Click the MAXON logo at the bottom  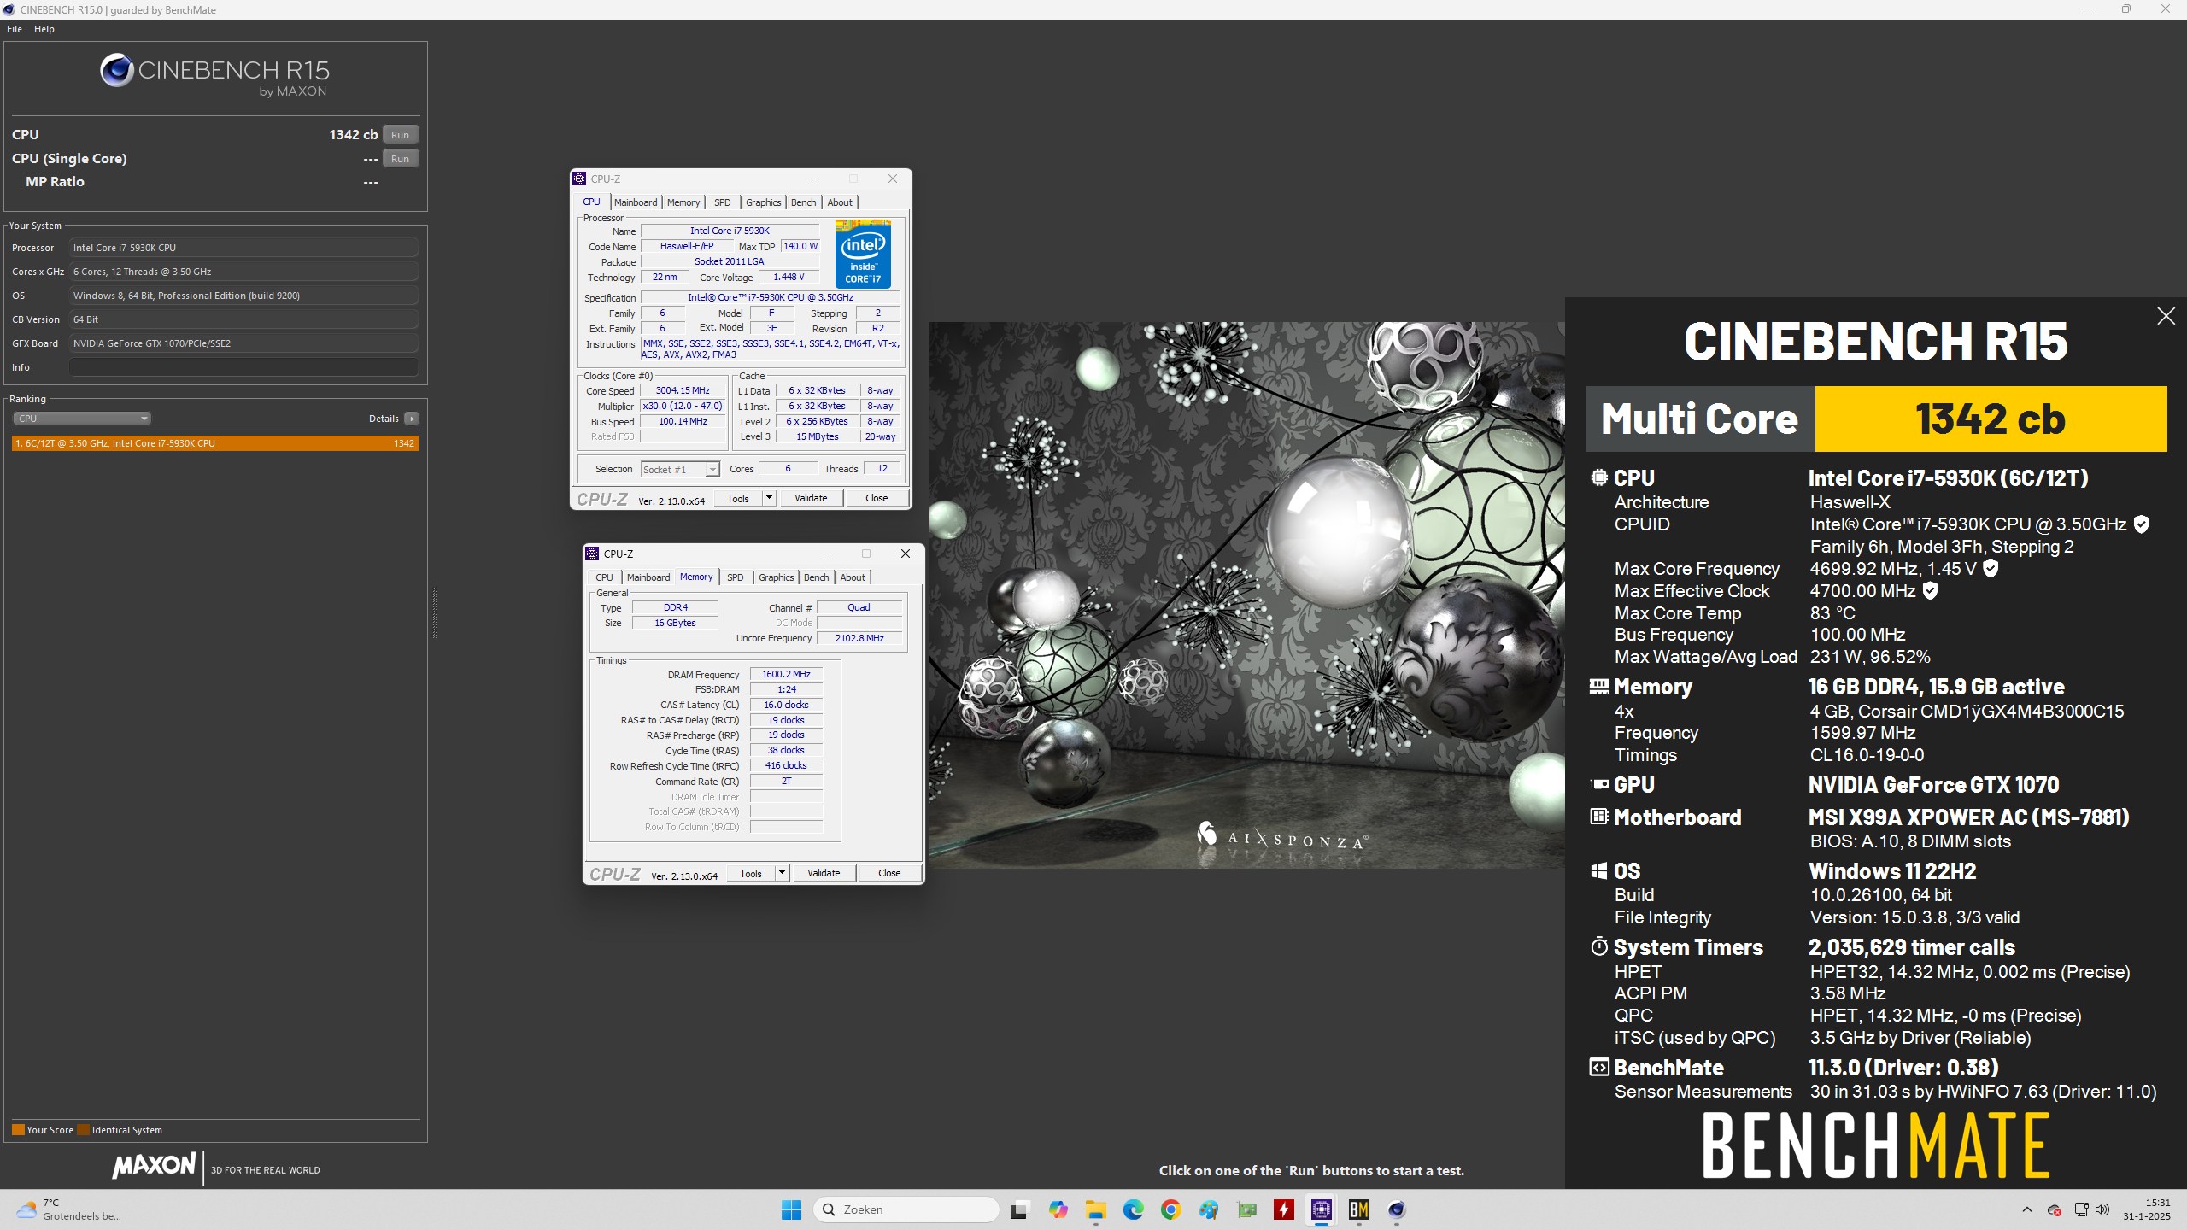[155, 1165]
